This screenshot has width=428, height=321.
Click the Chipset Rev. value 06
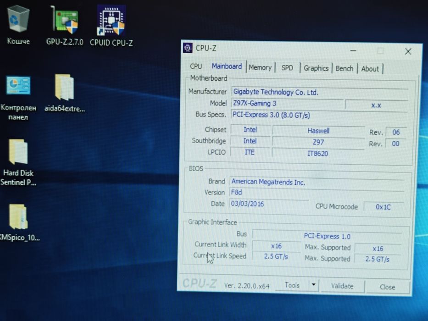396,133
